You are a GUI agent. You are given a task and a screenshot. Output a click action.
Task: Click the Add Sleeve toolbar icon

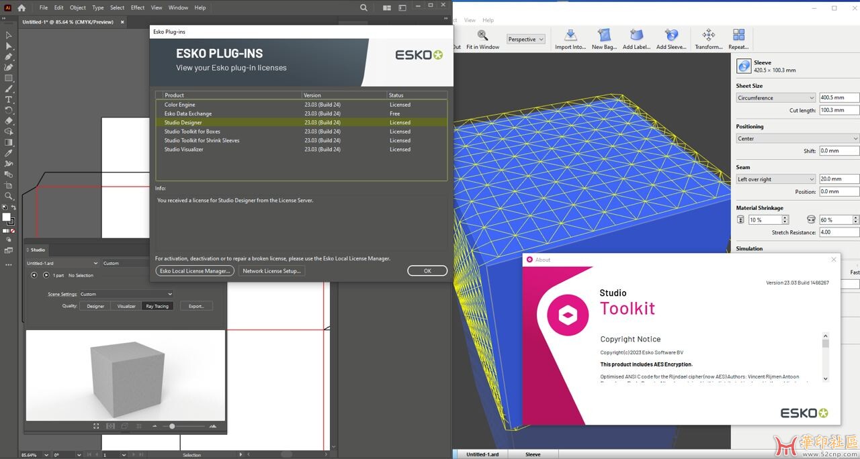(x=671, y=35)
